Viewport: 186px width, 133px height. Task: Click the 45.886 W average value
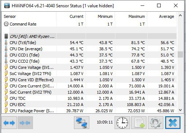(165, 111)
